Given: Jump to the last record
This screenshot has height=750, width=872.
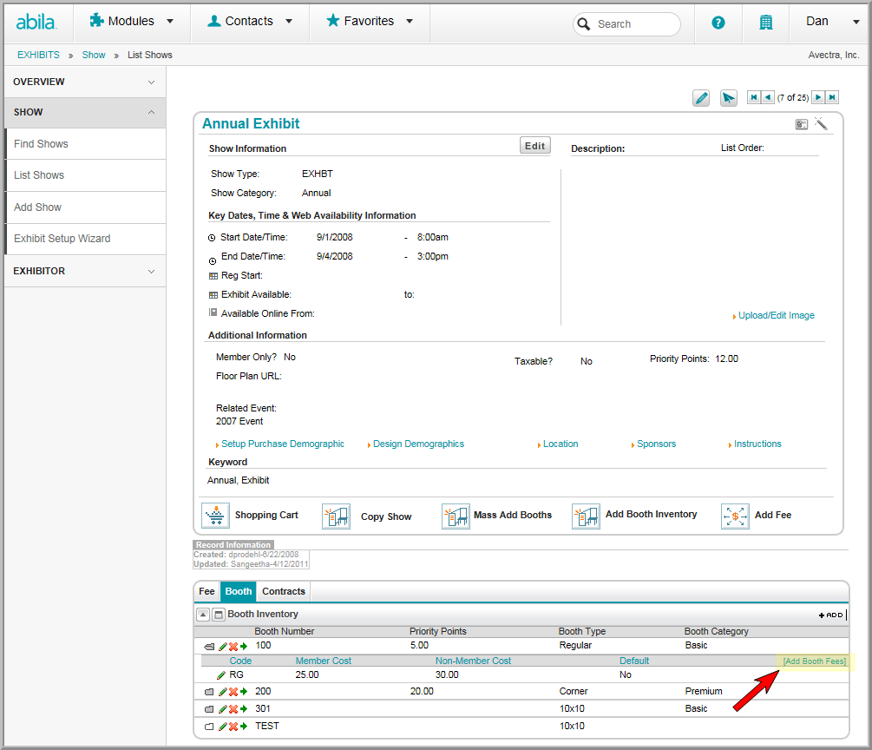Looking at the screenshot, I should coord(832,97).
